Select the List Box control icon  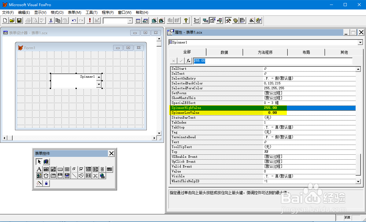(x=95, y=169)
